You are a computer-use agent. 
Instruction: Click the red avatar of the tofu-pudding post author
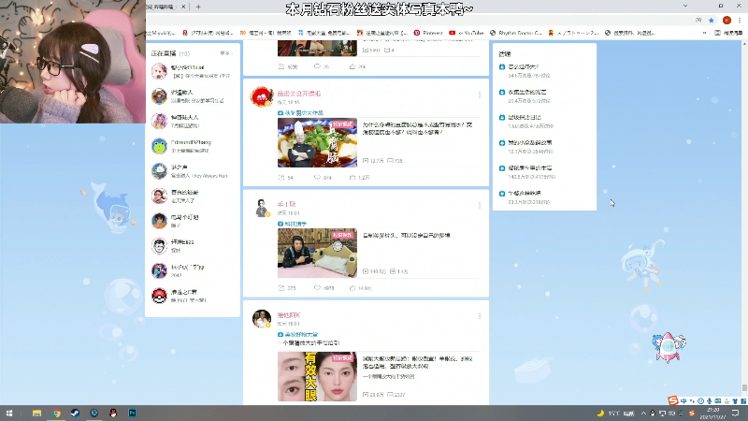(x=262, y=97)
